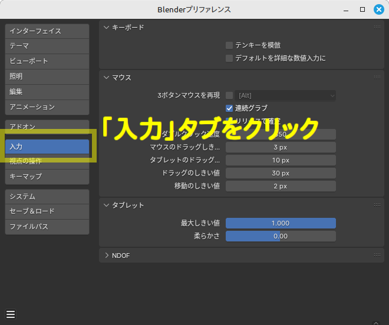Collapse the タブレット panel
The width and height of the screenshot is (389, 325).
click(x=107, y=205)
